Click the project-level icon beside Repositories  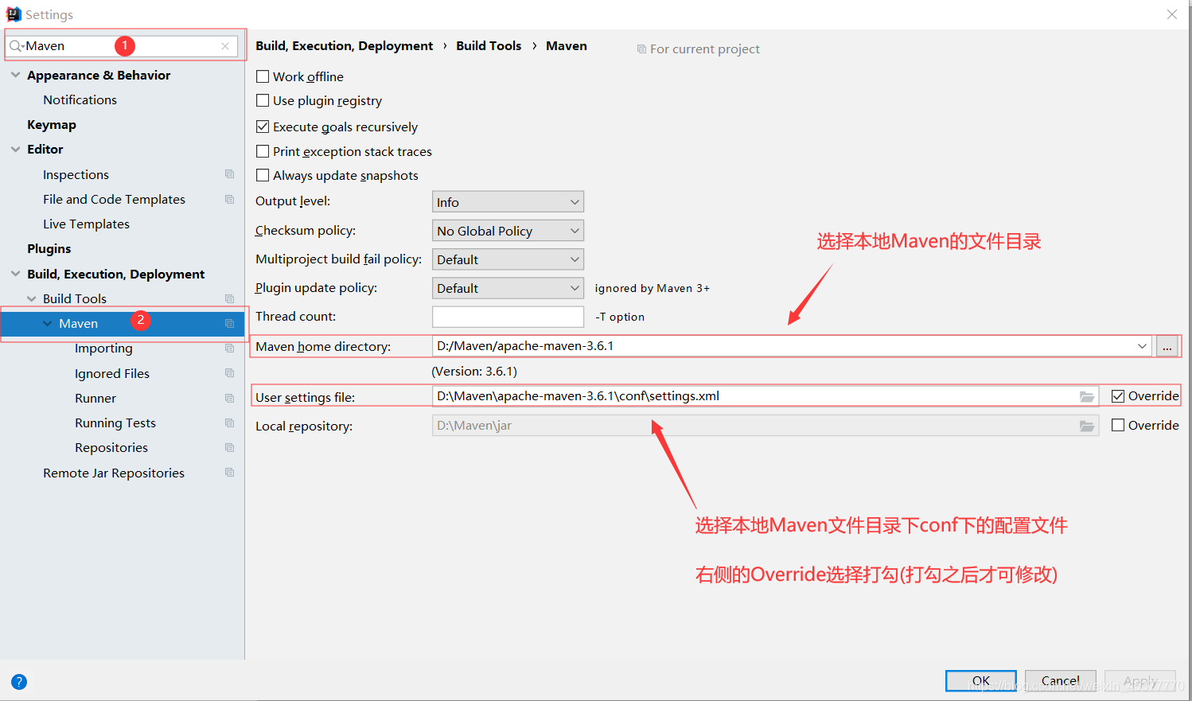pos(229,447)
